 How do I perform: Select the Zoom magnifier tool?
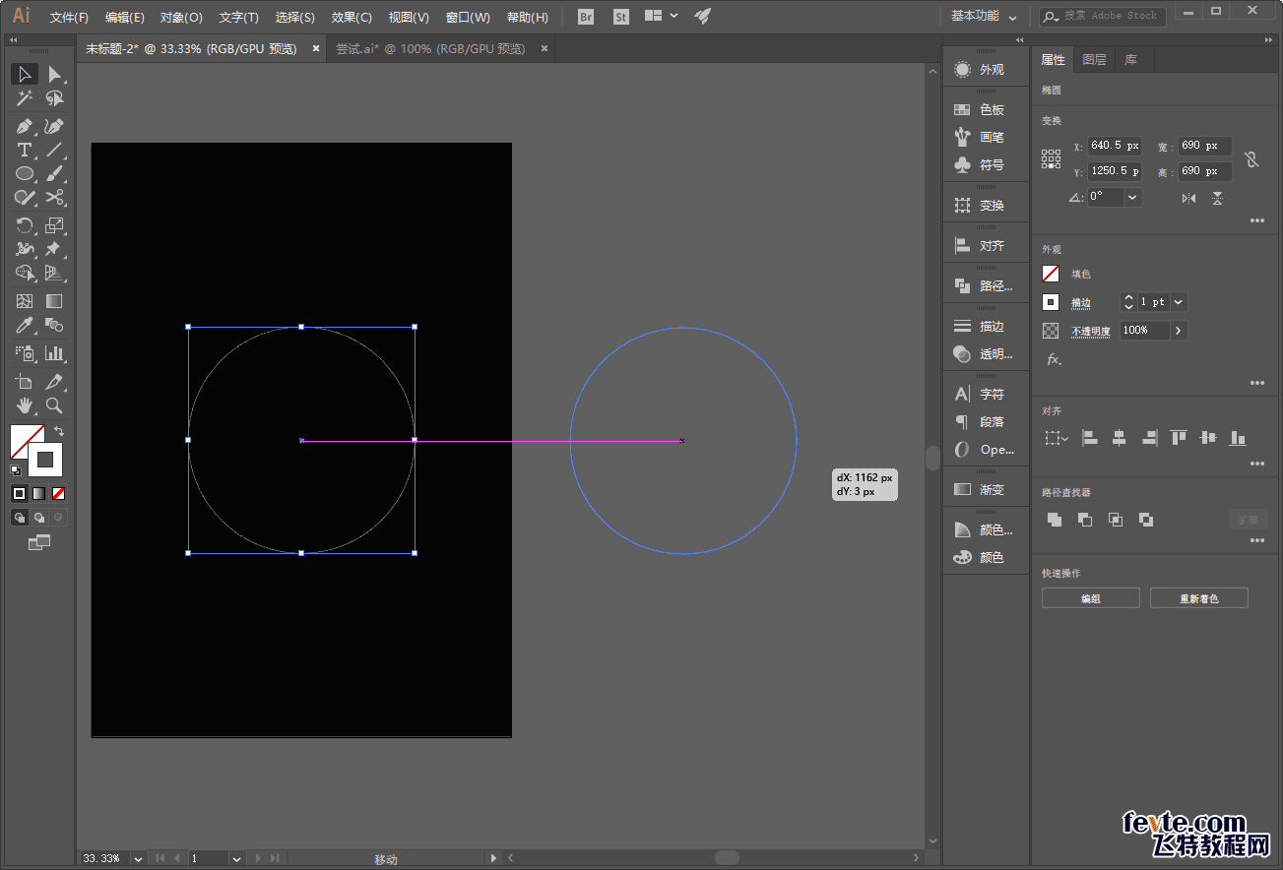click(x=54, y=405)
